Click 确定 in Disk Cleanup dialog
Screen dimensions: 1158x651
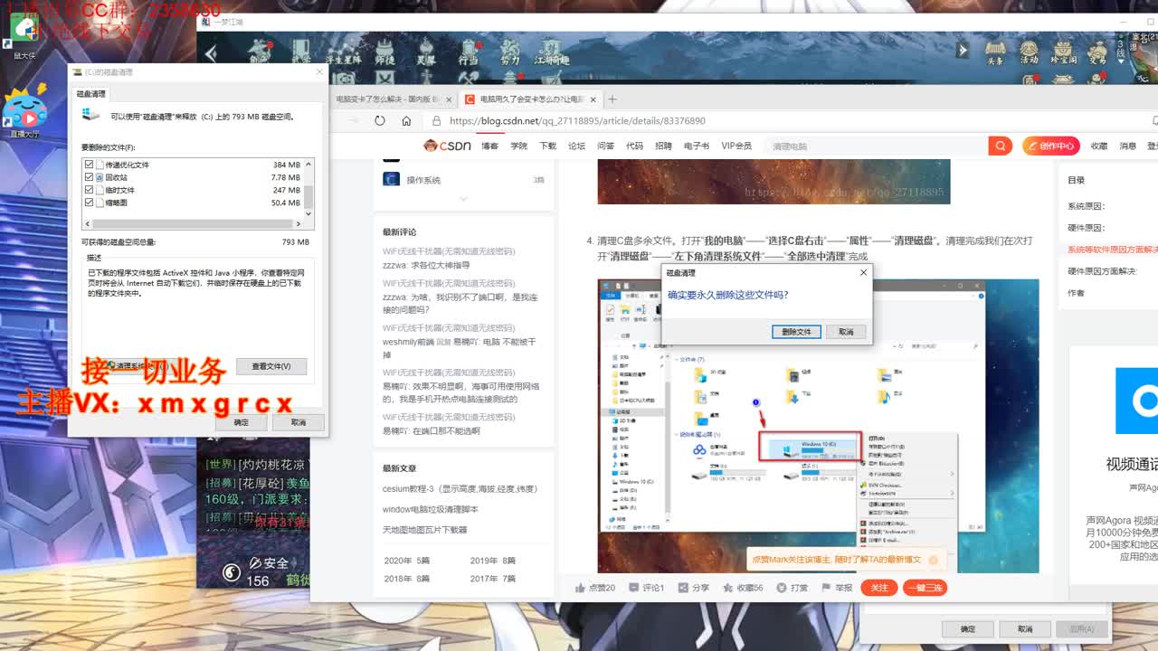click(241, 422)
